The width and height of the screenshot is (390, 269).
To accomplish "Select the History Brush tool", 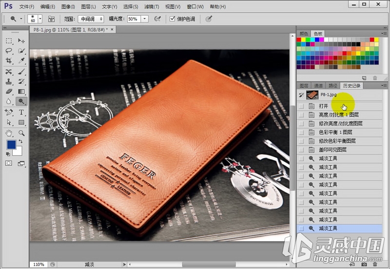I will click(21, 82).
